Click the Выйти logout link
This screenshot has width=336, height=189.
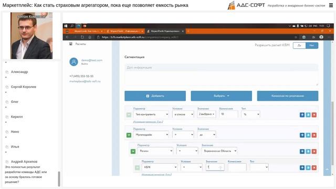85,64
